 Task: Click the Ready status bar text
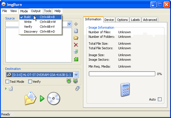[6, 114]
